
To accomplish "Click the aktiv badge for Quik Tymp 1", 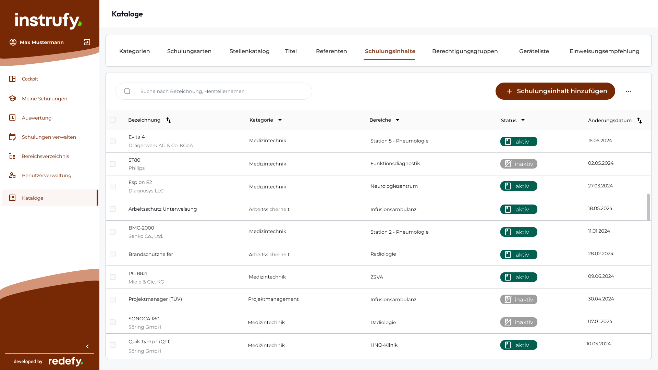I will coord(519,345).
